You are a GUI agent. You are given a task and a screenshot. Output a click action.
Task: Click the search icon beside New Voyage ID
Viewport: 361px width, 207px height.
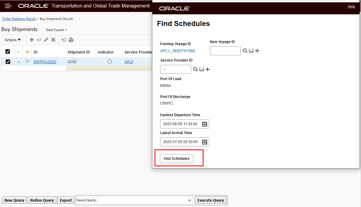pyautogui.click(x=245, y=51)
